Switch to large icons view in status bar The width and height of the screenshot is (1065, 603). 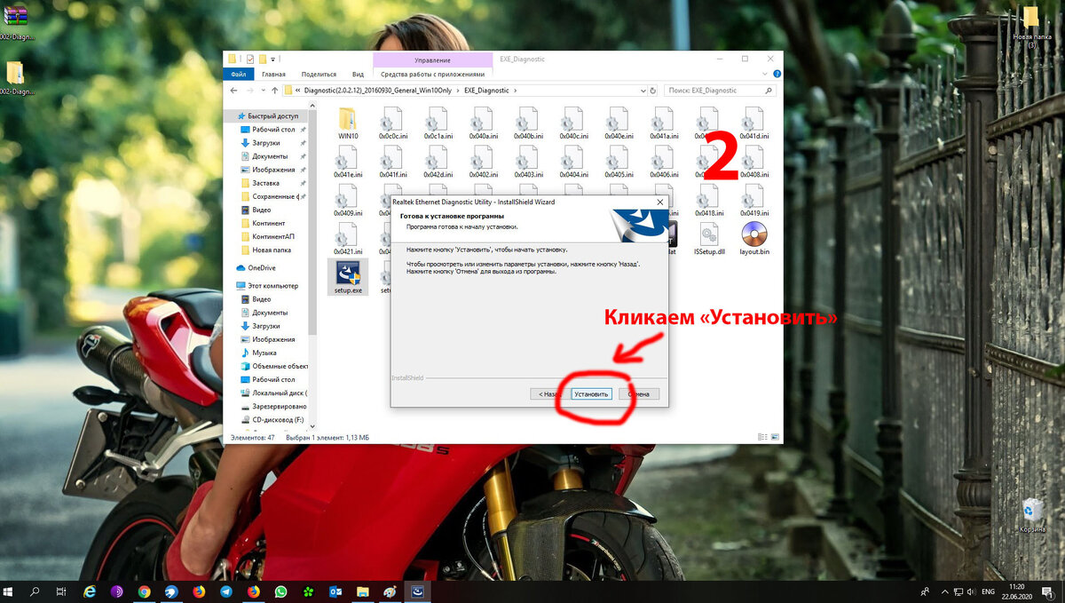pos(775,437)
